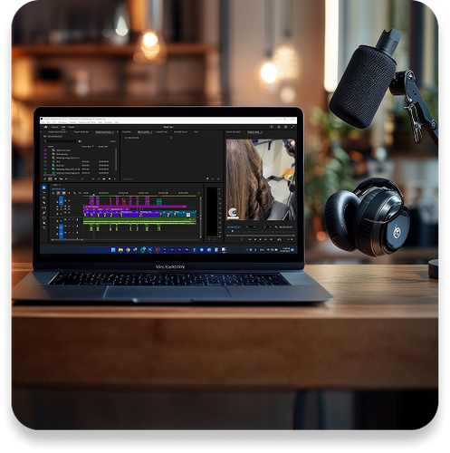Open the Windows Start menu
This screenshot has width=450, height=453.
click(113, 250)
